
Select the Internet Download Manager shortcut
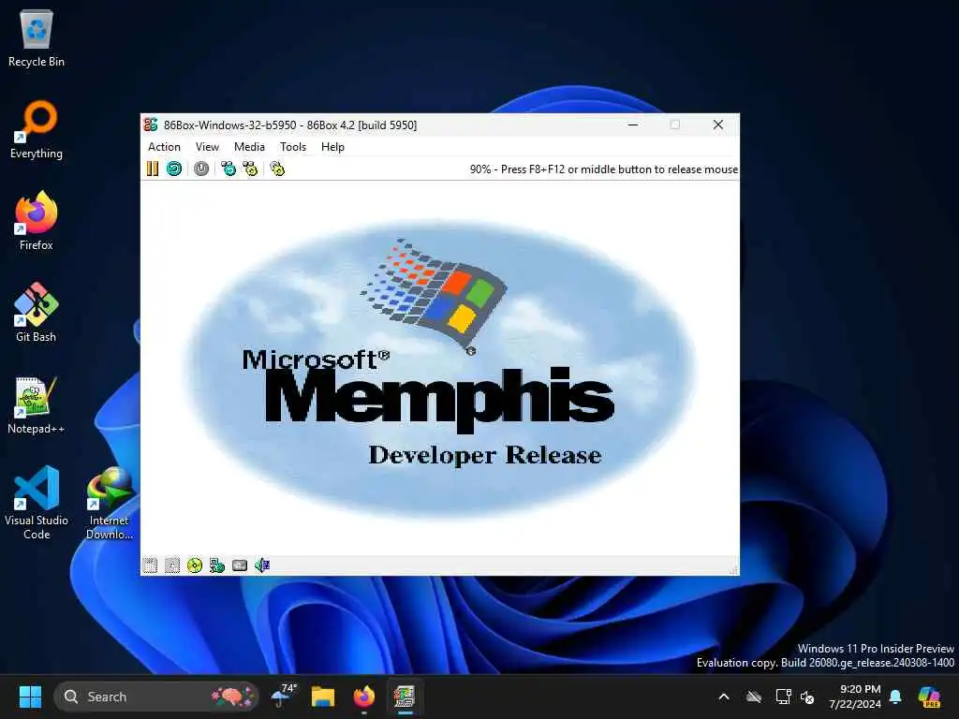tap(110, 503)
